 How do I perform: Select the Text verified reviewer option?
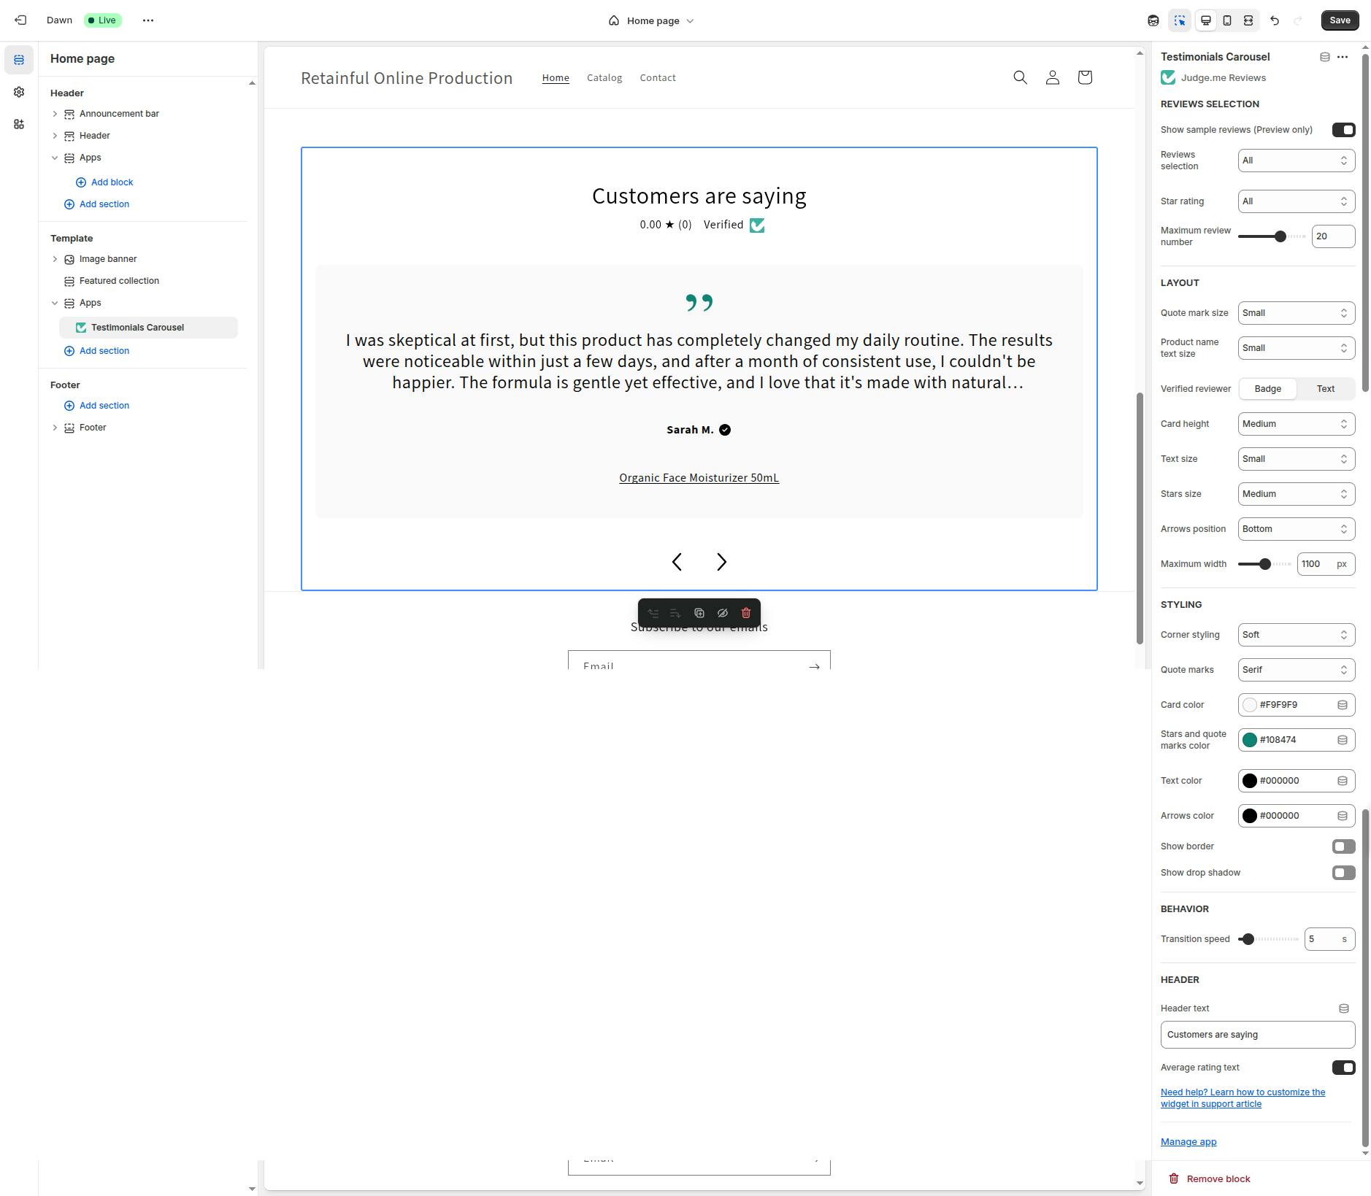(1325, 389)
